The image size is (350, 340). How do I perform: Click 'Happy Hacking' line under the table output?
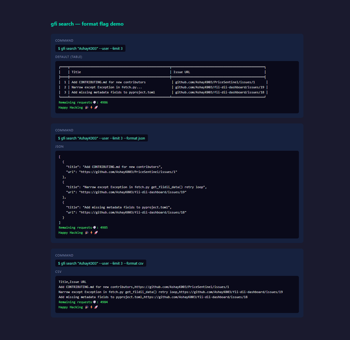78,107
